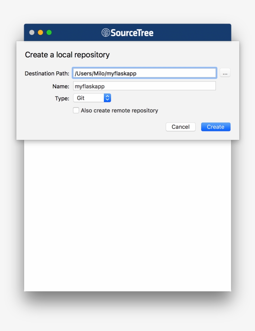Click into the Name field containing myflaskapp

(144, 86)
